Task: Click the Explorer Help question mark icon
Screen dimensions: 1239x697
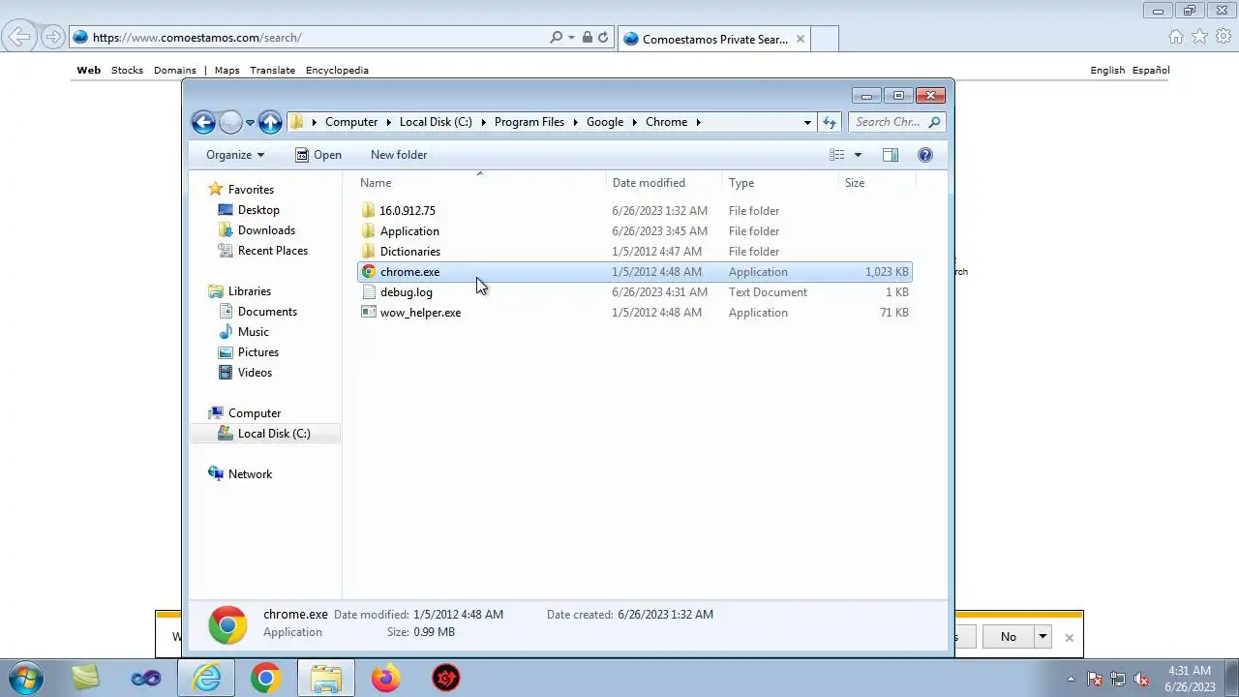Action: point(924,155)
